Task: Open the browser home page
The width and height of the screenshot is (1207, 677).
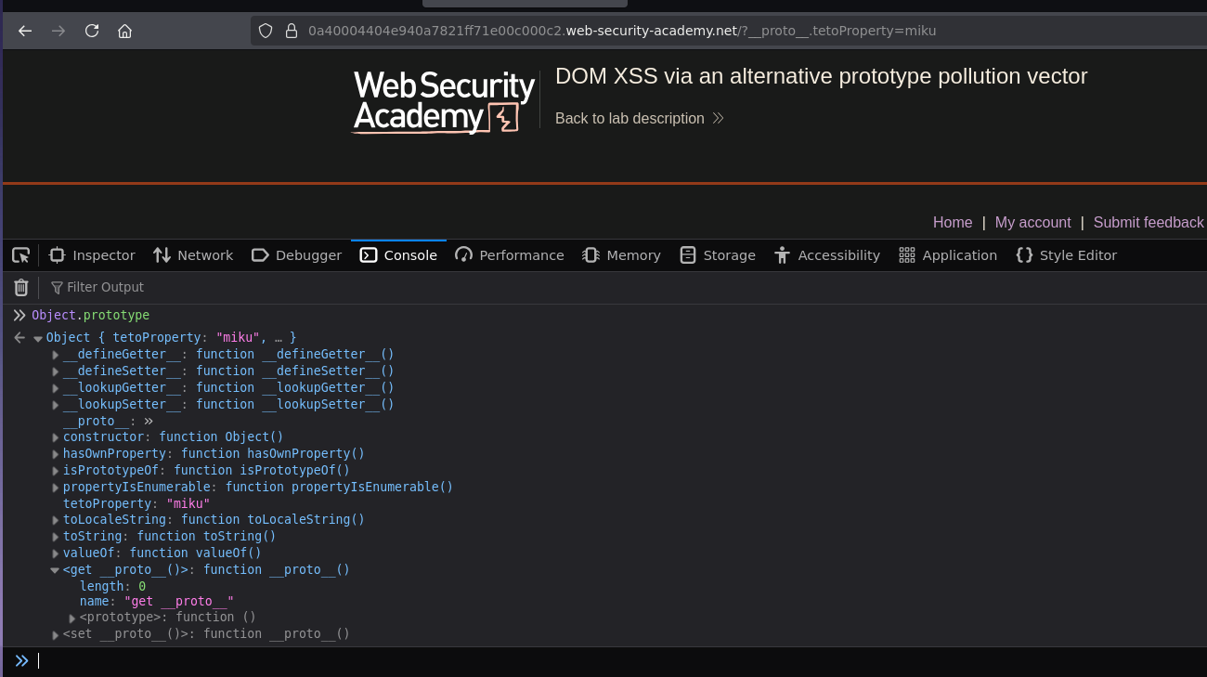Action: point(124,31)
